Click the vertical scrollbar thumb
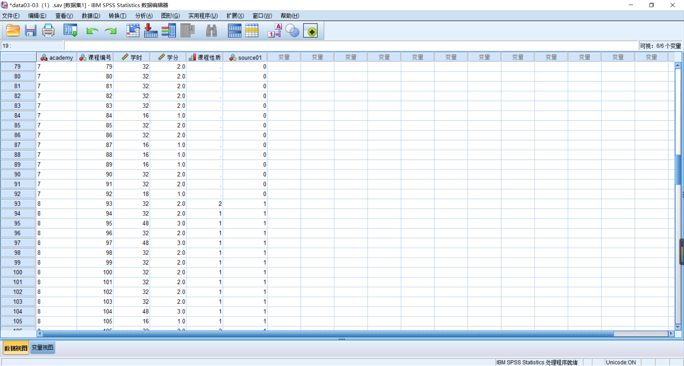 (678, 169)
